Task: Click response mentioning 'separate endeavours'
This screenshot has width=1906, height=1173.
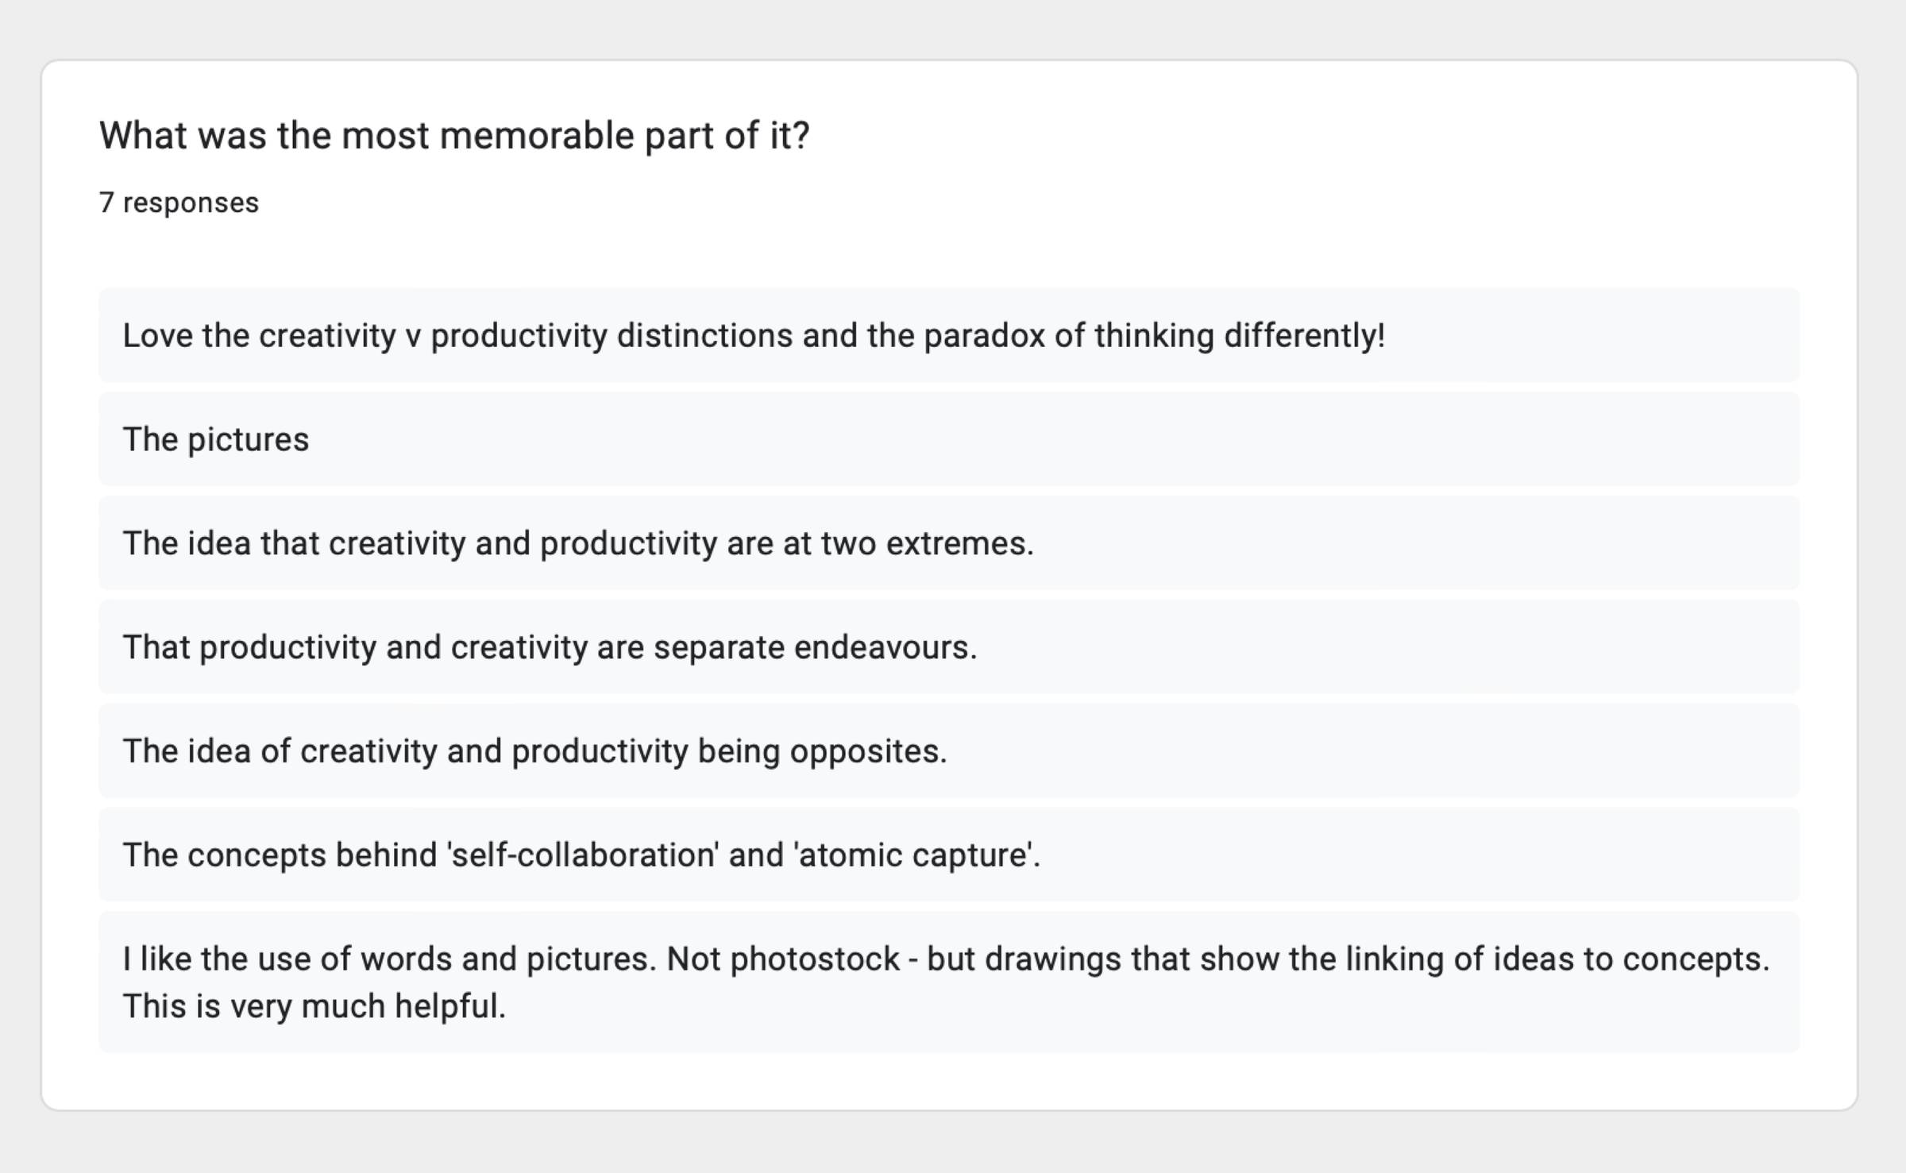Action: 949,647
